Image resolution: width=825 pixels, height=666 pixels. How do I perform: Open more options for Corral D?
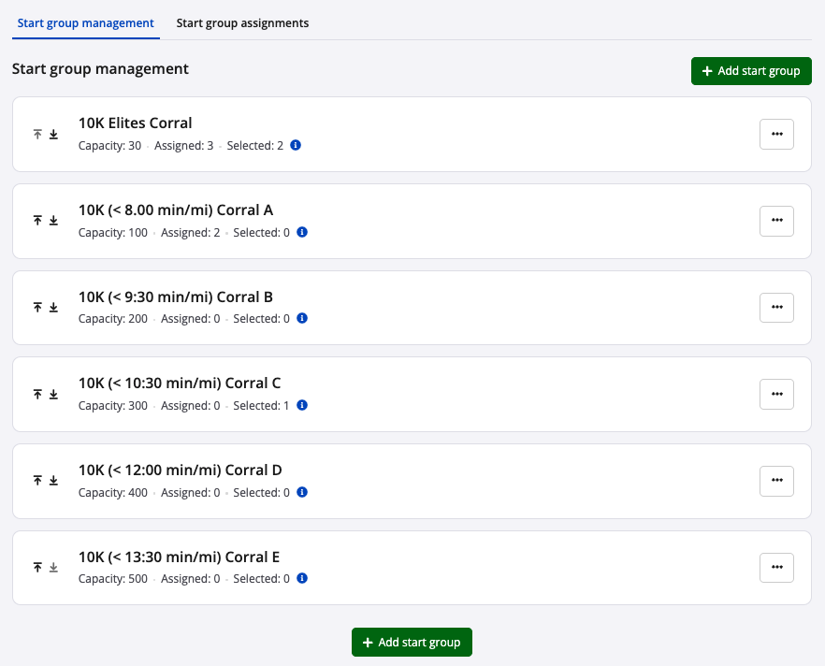click(x=776, y=481)
